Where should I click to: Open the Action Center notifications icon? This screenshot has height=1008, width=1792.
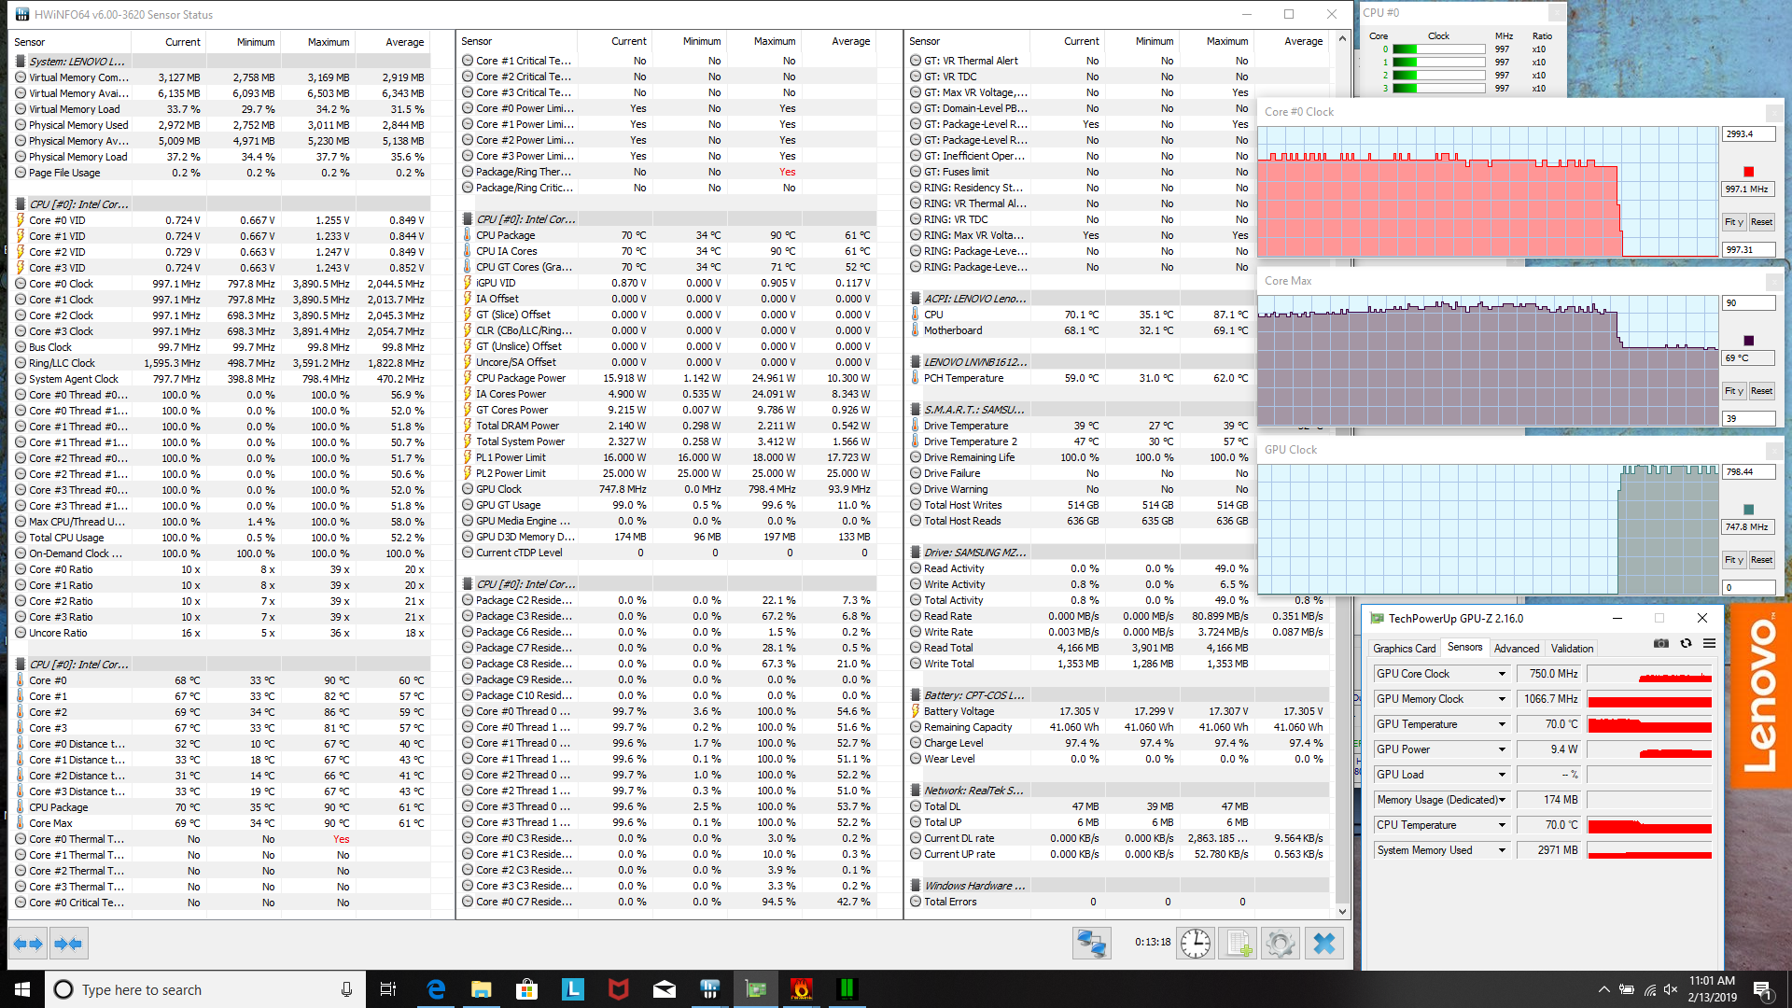[x=1762, y=989]
